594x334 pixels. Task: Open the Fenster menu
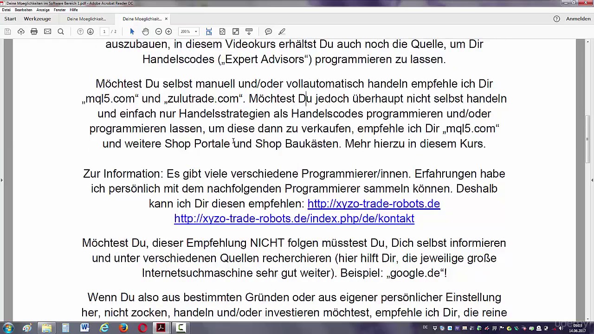coord(59,10)
